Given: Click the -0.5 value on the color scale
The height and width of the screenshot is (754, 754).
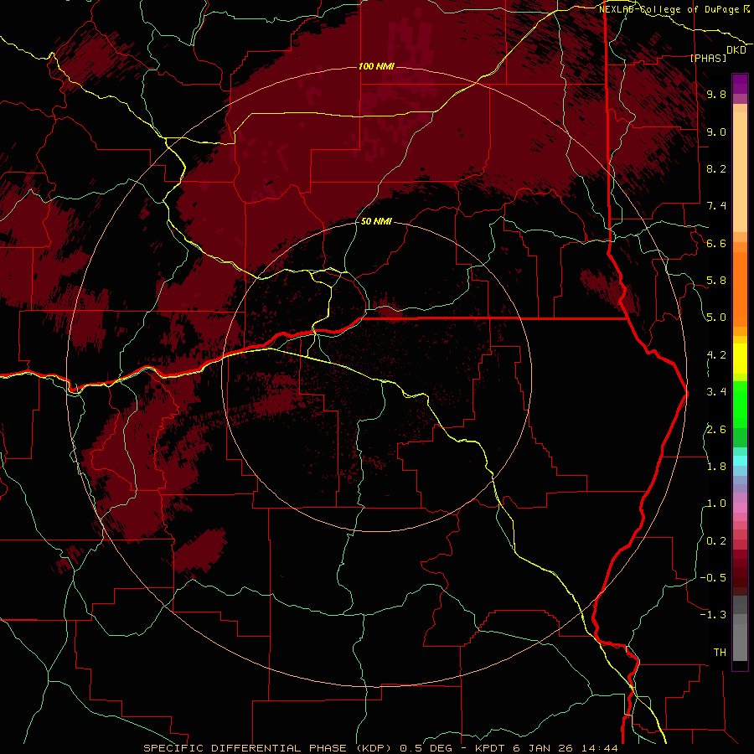Looking at the screenshot, I should pyautogui.click(x=713, y=577).
